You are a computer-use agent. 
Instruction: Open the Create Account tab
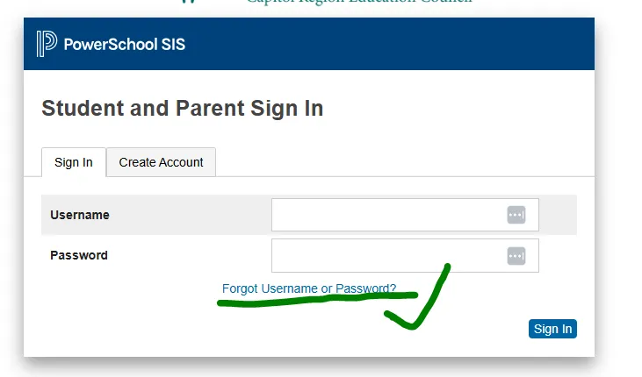[161, 162]
